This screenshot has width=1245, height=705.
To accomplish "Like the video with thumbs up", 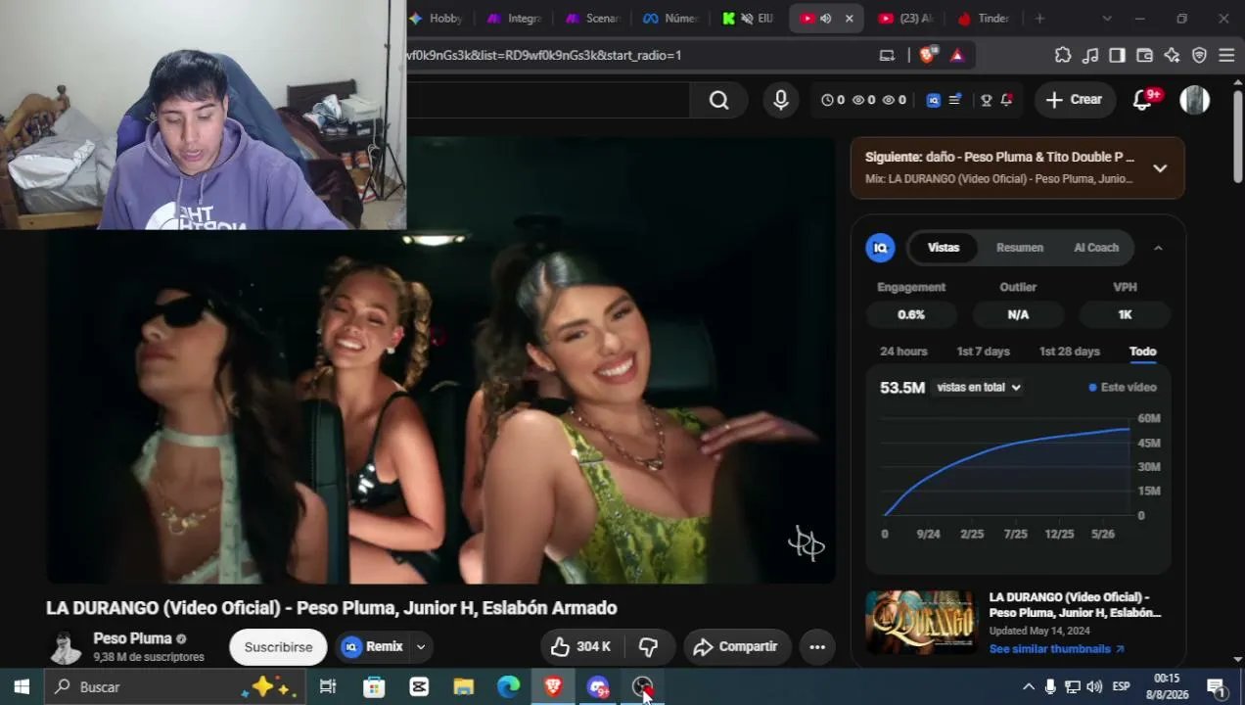I will (x=580, y=646).
